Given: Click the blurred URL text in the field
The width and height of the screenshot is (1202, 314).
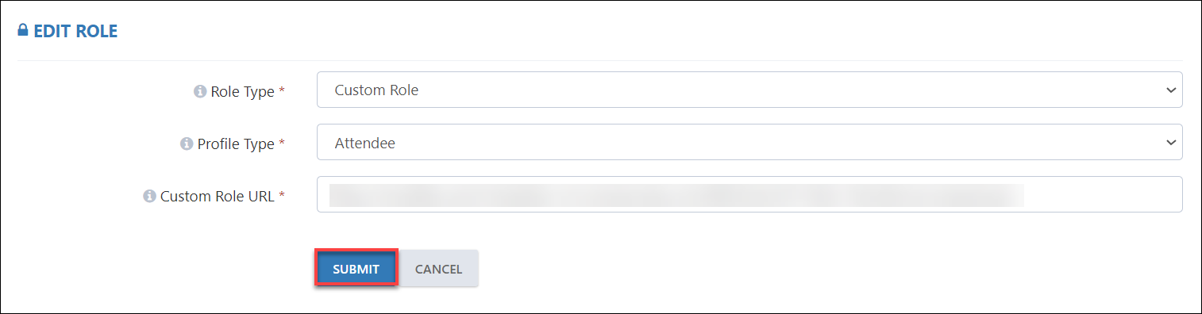Looking at the screenshot, I should (x=676, y=195).
